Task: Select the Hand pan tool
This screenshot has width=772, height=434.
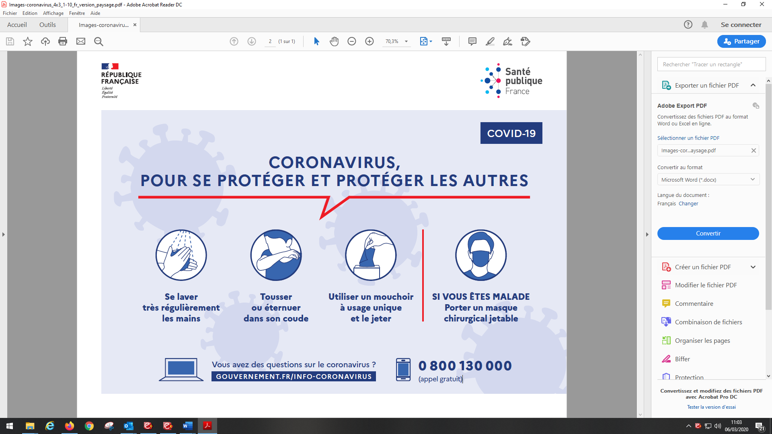Action: coord(334,41)
